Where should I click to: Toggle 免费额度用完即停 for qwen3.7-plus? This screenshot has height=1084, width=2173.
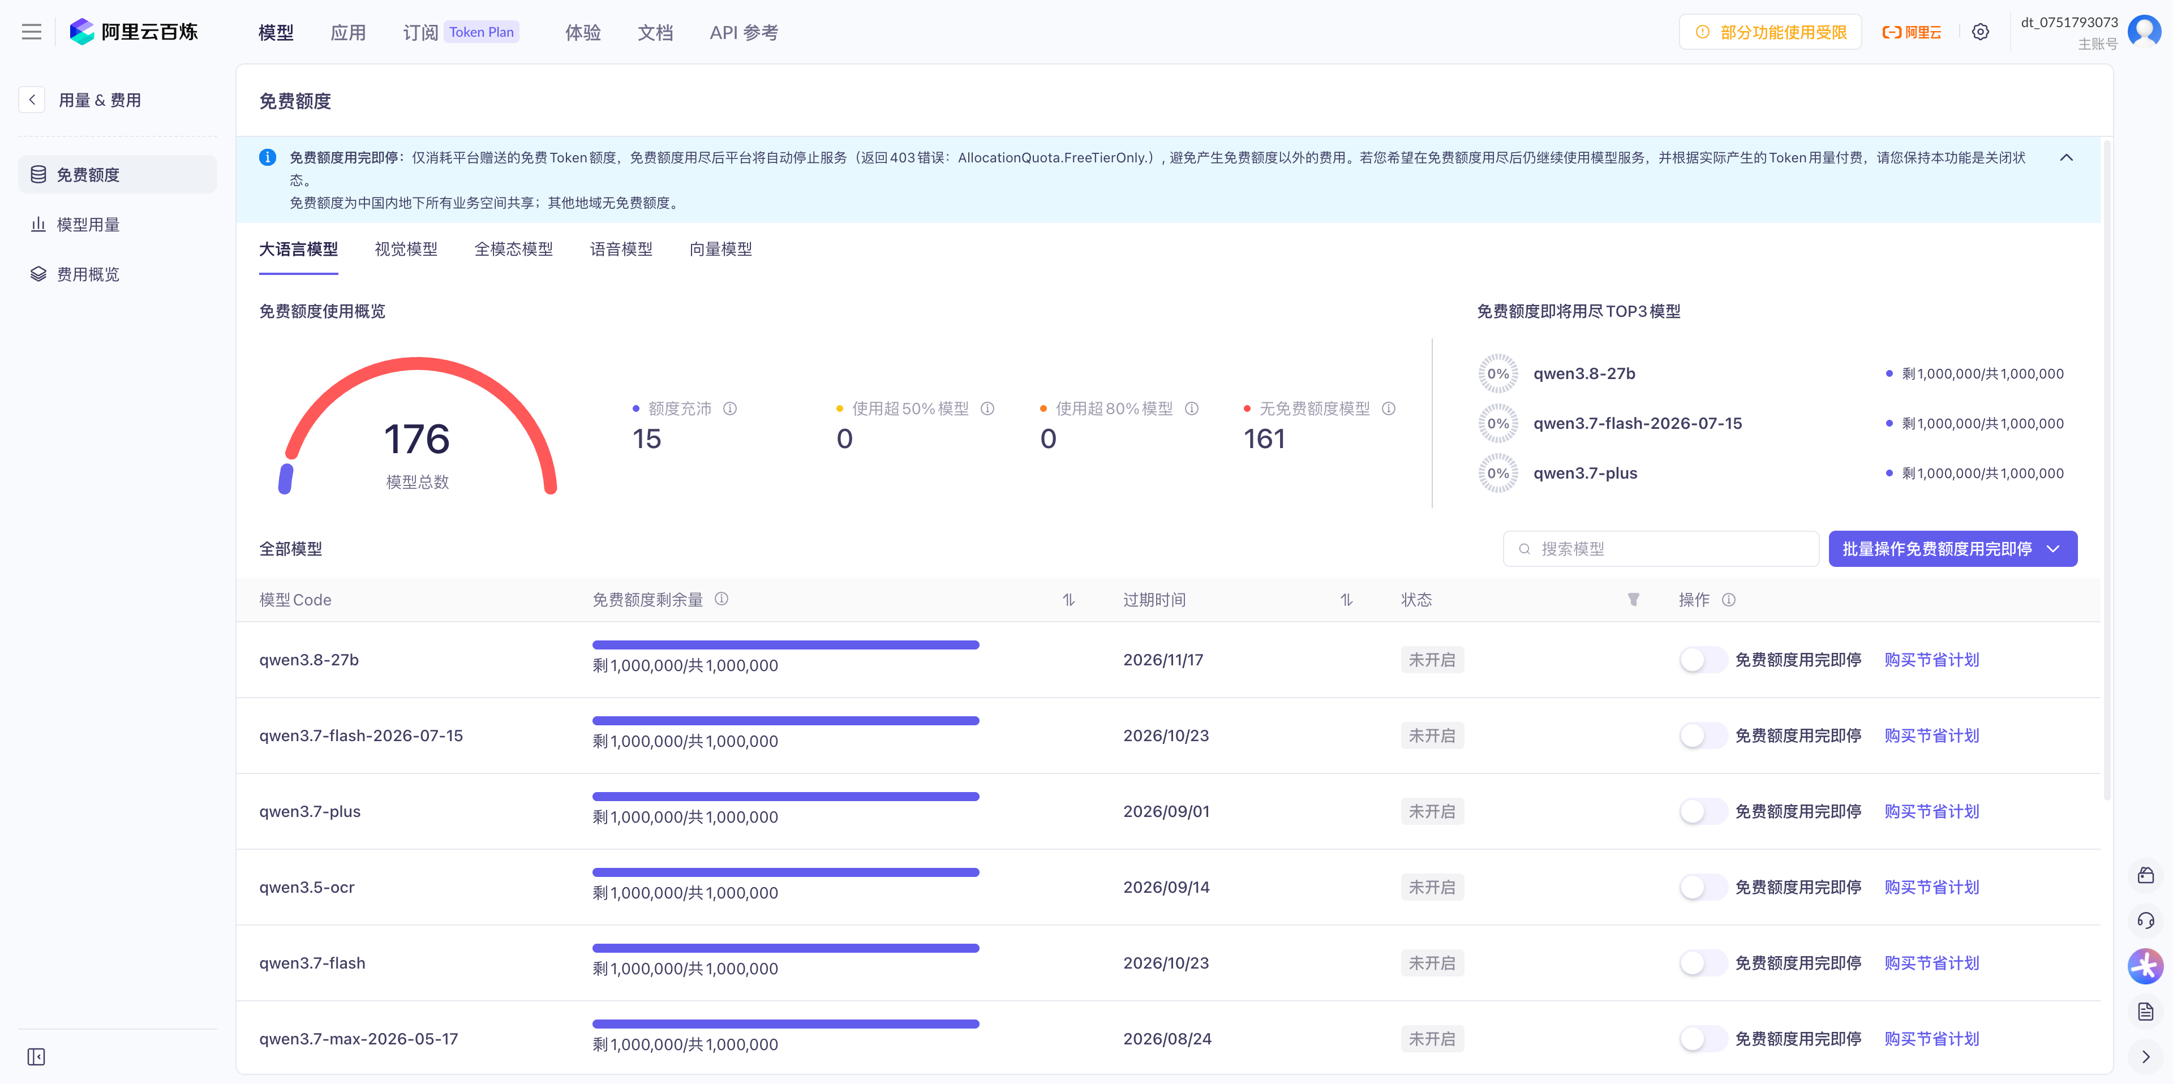(1702, 811)
